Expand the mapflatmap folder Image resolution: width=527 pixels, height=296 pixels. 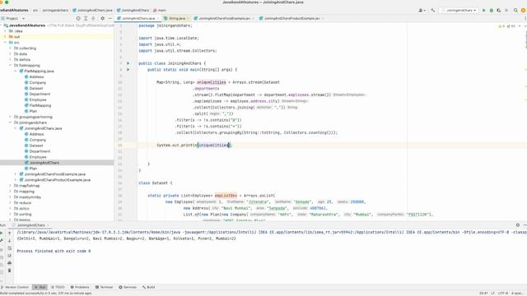pyautogui.click(x=11, y=186)
